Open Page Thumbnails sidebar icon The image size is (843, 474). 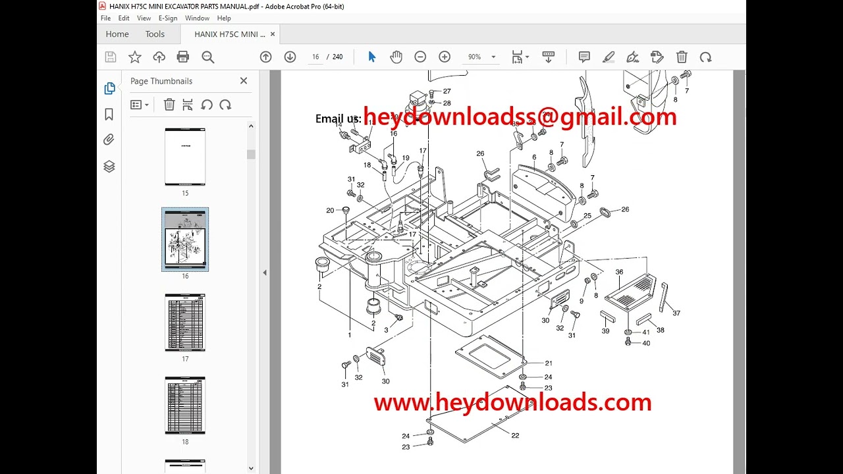pyautogui.click(x=109, y=89)
